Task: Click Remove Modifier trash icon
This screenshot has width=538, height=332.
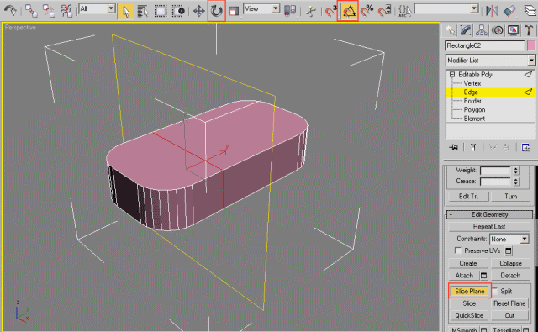Action: 506,147
